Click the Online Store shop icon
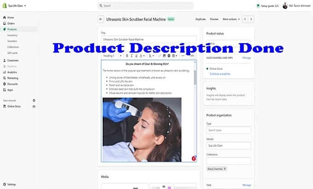This screenshot has height=189, width=313. pyautogui.click(x=5, y=107)
